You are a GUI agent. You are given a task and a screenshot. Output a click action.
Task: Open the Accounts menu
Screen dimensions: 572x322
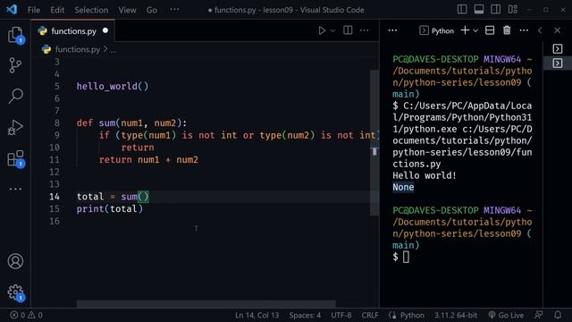coord(15,261)
